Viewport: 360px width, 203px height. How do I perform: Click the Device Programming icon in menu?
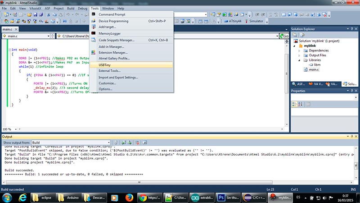94,21
